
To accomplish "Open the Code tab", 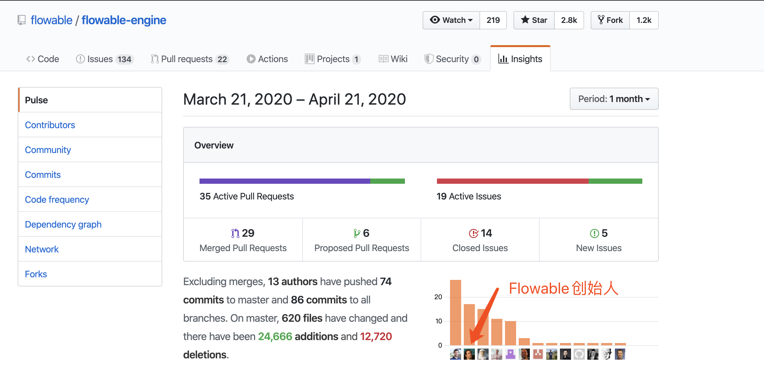I will coord(43,59).
